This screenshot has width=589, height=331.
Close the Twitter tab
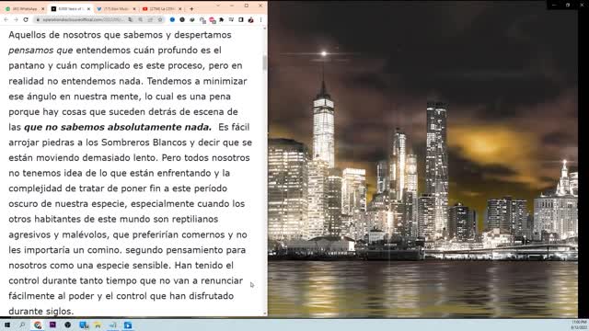point(134,8)
